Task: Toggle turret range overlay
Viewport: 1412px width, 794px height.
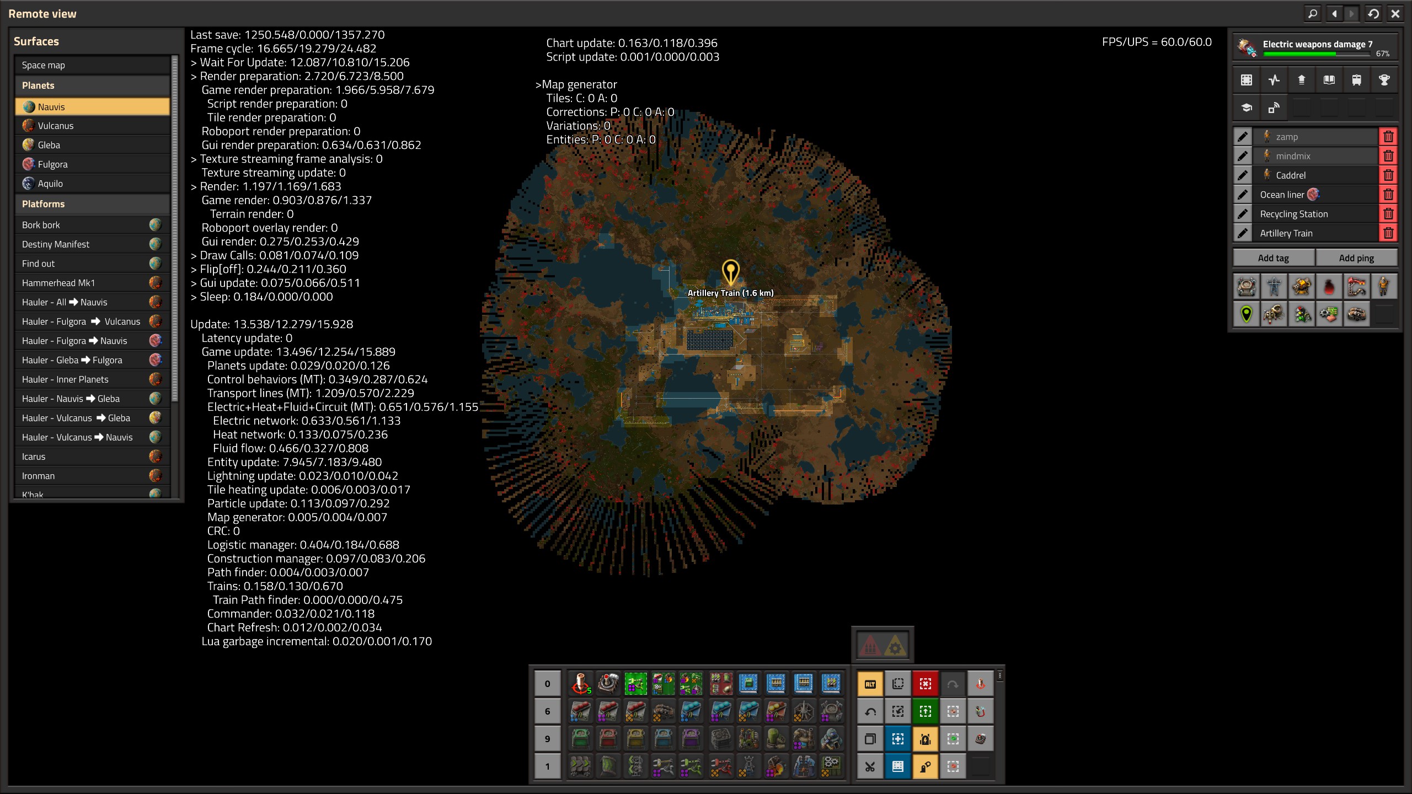Action: click(1301, 287)
